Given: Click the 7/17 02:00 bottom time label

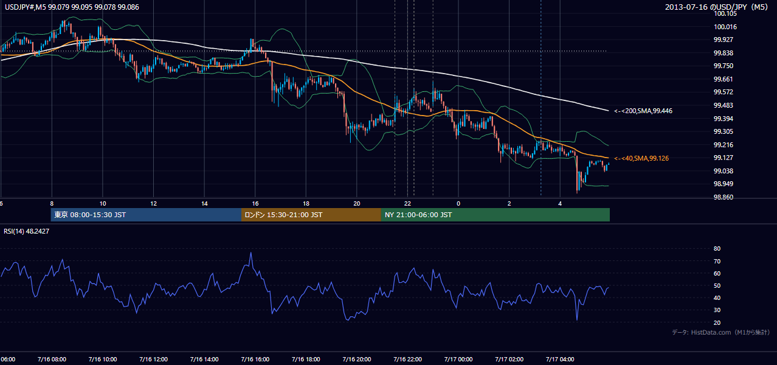Looking at the screenshot, I should [509, 359].
